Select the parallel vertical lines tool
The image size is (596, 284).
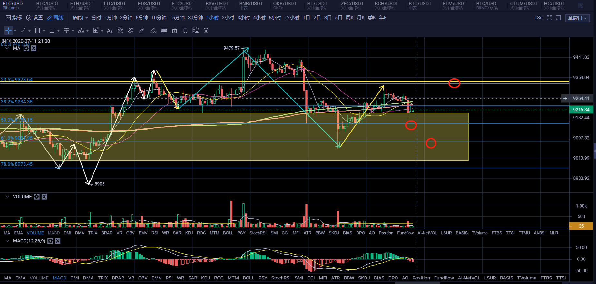[x=37, y=31]
